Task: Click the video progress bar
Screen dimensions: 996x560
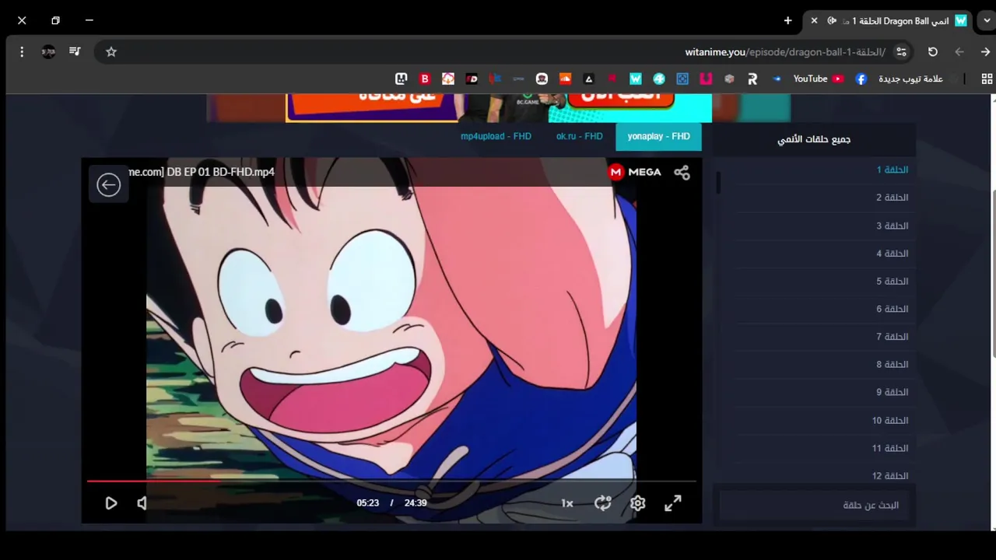Action: point(391,481)
